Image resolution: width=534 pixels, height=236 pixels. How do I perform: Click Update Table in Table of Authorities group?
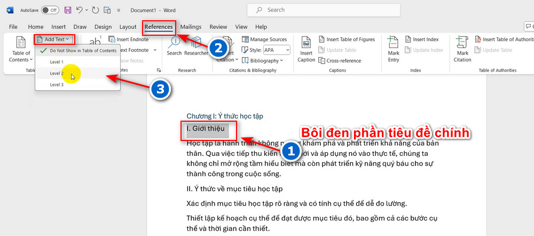493,50
